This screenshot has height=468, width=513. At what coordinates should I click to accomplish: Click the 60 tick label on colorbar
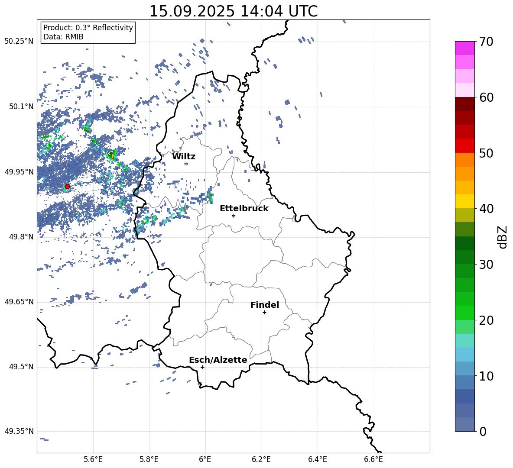[486, 97]
